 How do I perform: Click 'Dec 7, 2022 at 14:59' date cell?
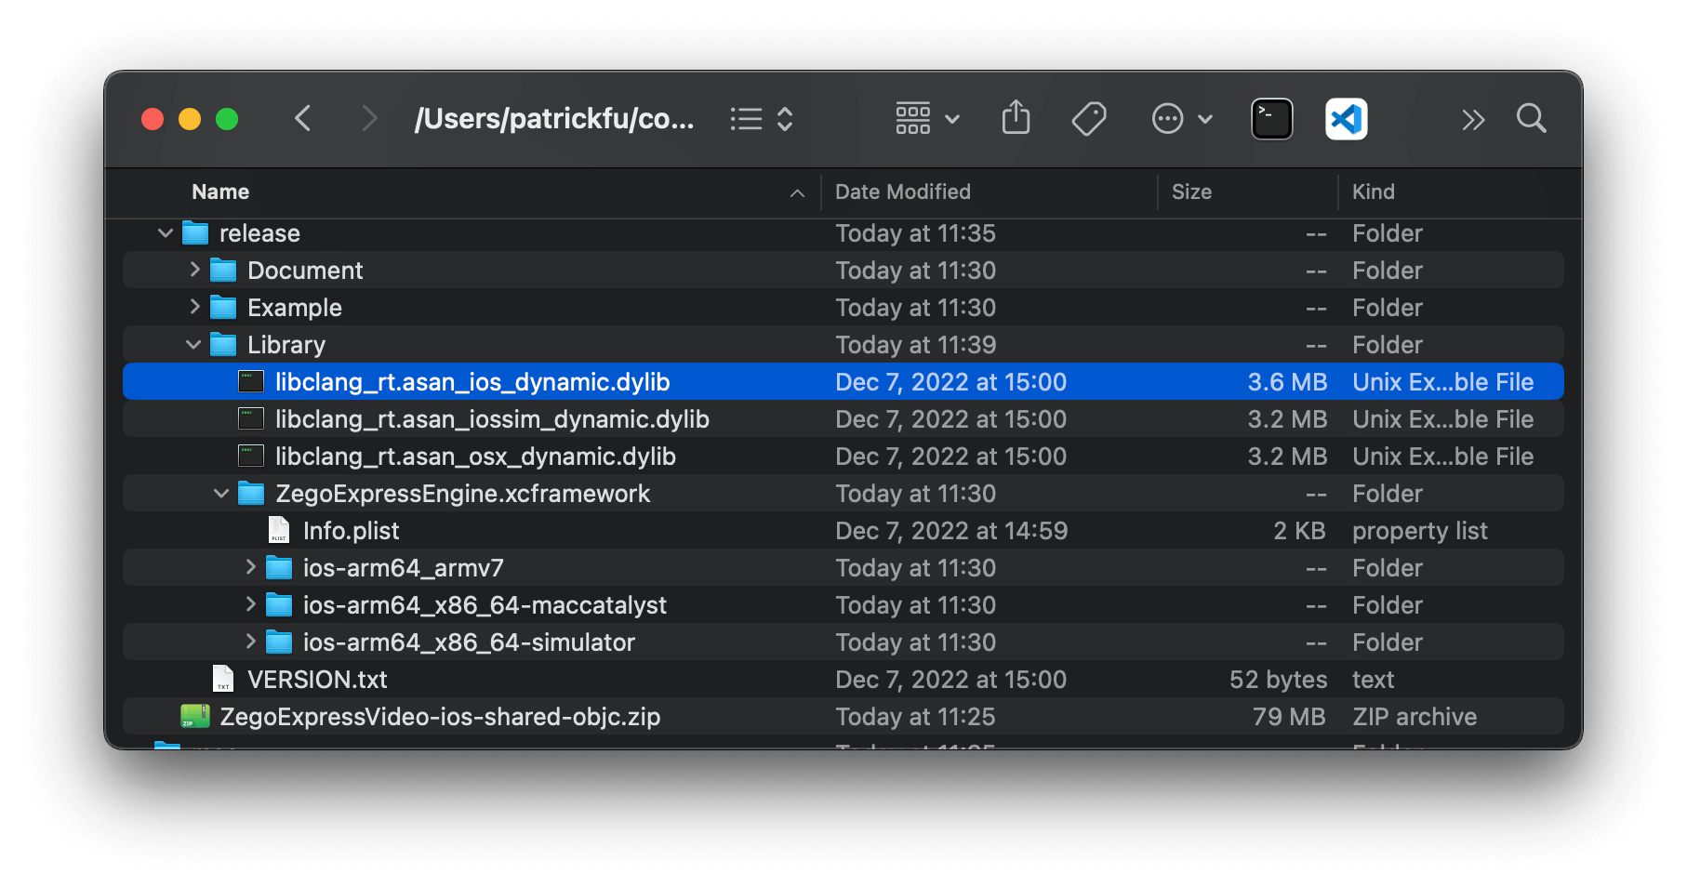[x=951, y=531]
